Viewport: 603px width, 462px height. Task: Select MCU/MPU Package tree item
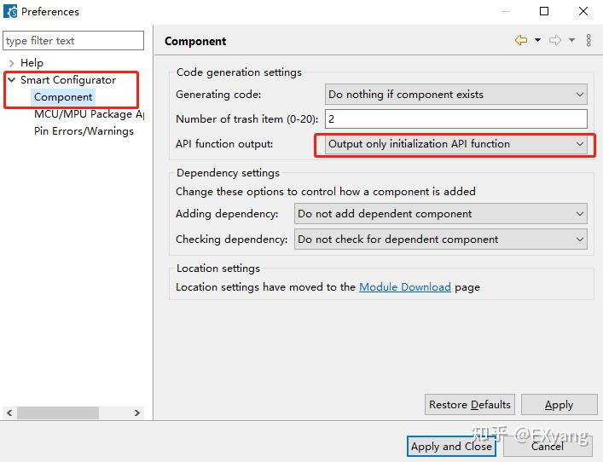(88, 114)
